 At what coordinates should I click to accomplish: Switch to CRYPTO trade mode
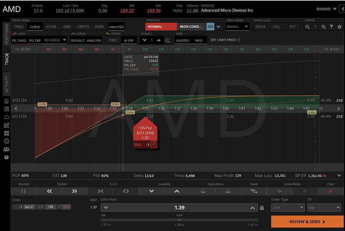click(83, 27)
